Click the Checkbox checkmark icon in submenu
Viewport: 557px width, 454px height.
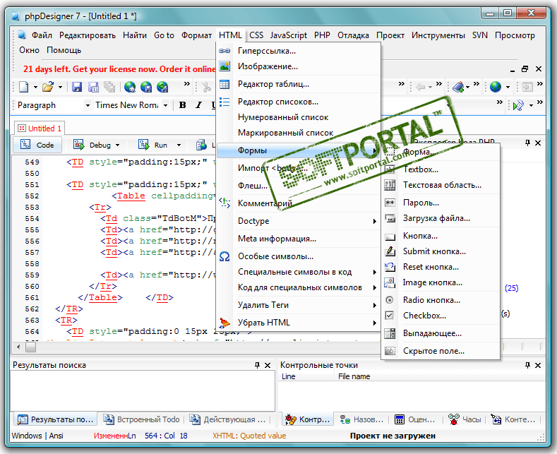[x=390, y=316]
